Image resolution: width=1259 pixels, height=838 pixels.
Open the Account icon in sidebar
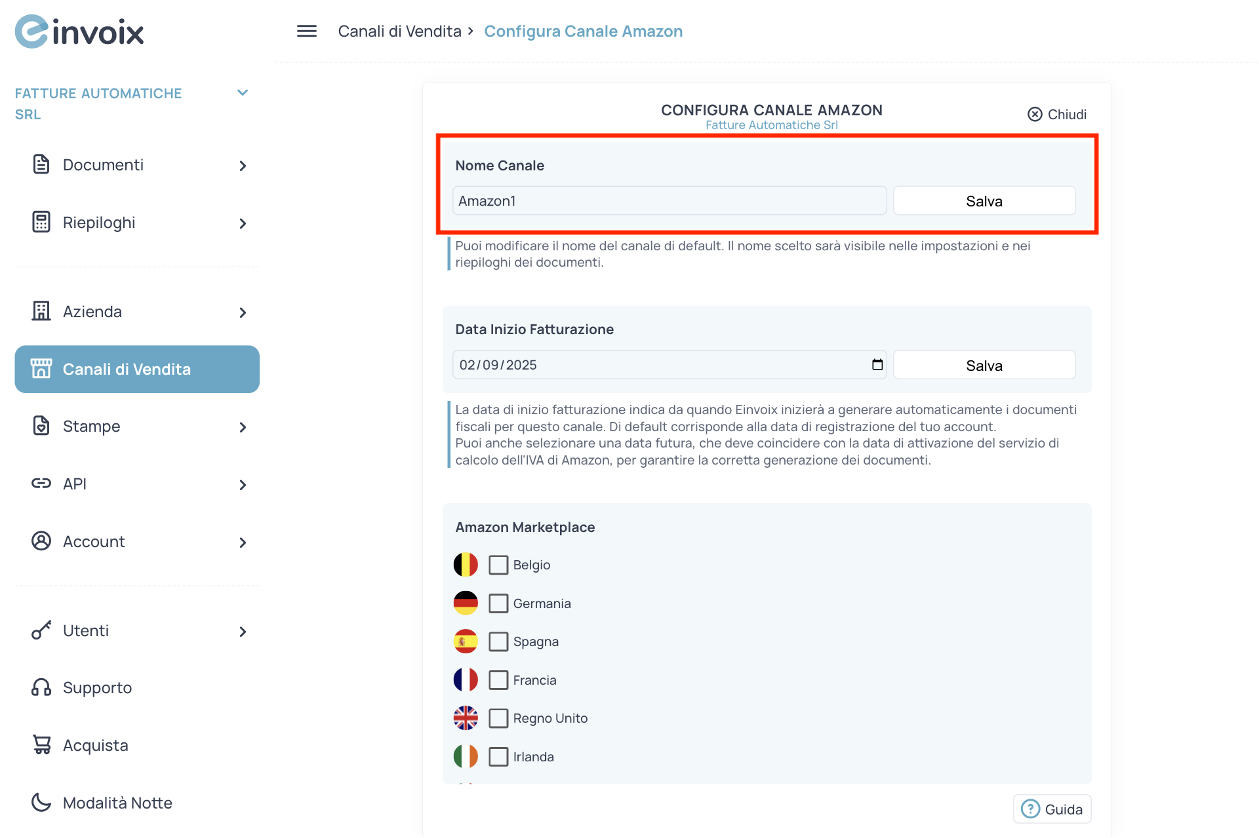[41, 541]
